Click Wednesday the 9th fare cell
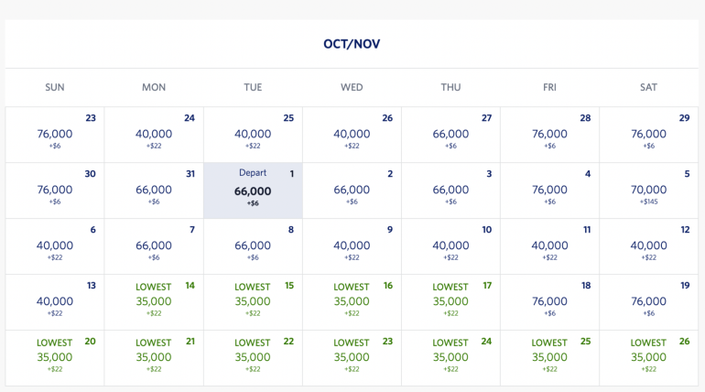Image resolution: width=705 pixels, height=392 pixels. click(x=352, y=246)
